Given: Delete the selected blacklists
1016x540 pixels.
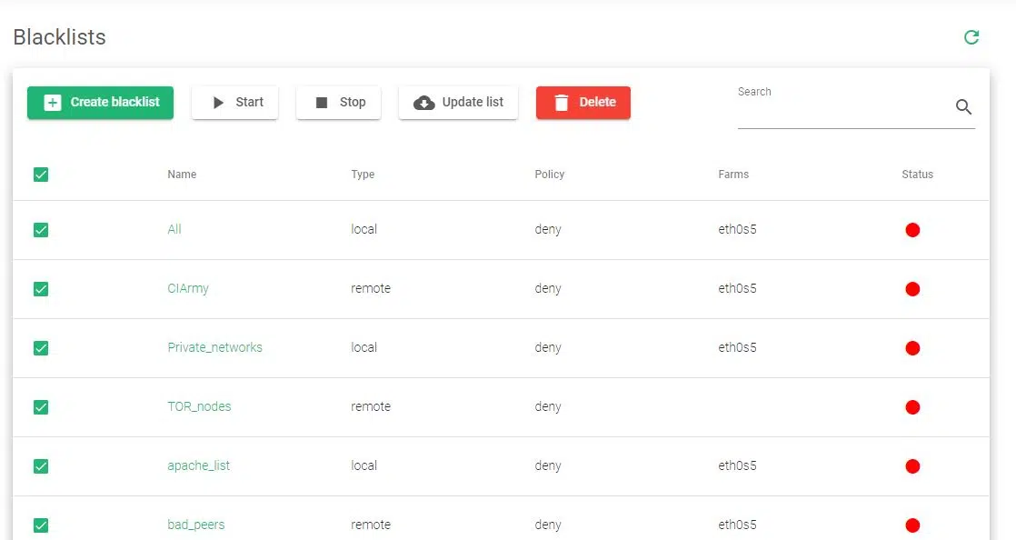Looking at the screenshot, I should 583,103.
